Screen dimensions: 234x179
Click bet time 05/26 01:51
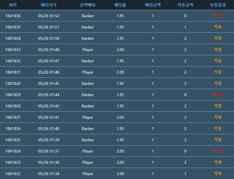pos(49,27)
